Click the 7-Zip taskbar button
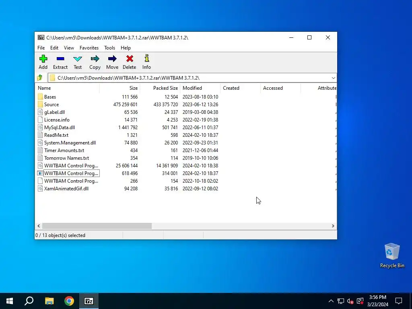412x309 pixels. [89, 301]
